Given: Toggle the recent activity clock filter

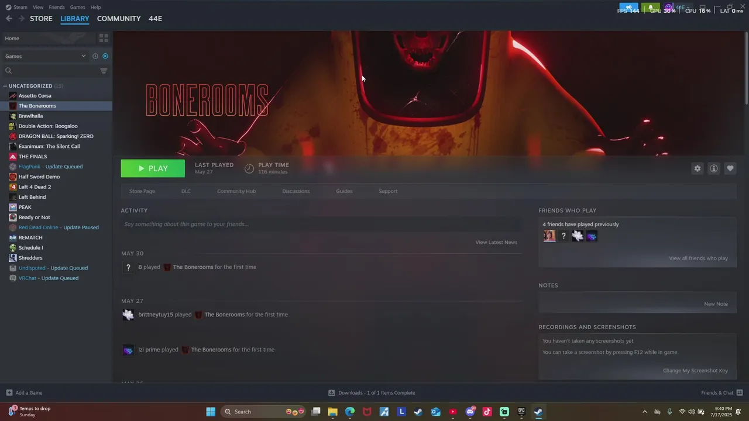Looking at the screenshot, I should click(95, 56).
